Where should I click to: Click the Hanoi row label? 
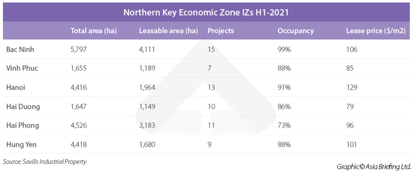16,88
